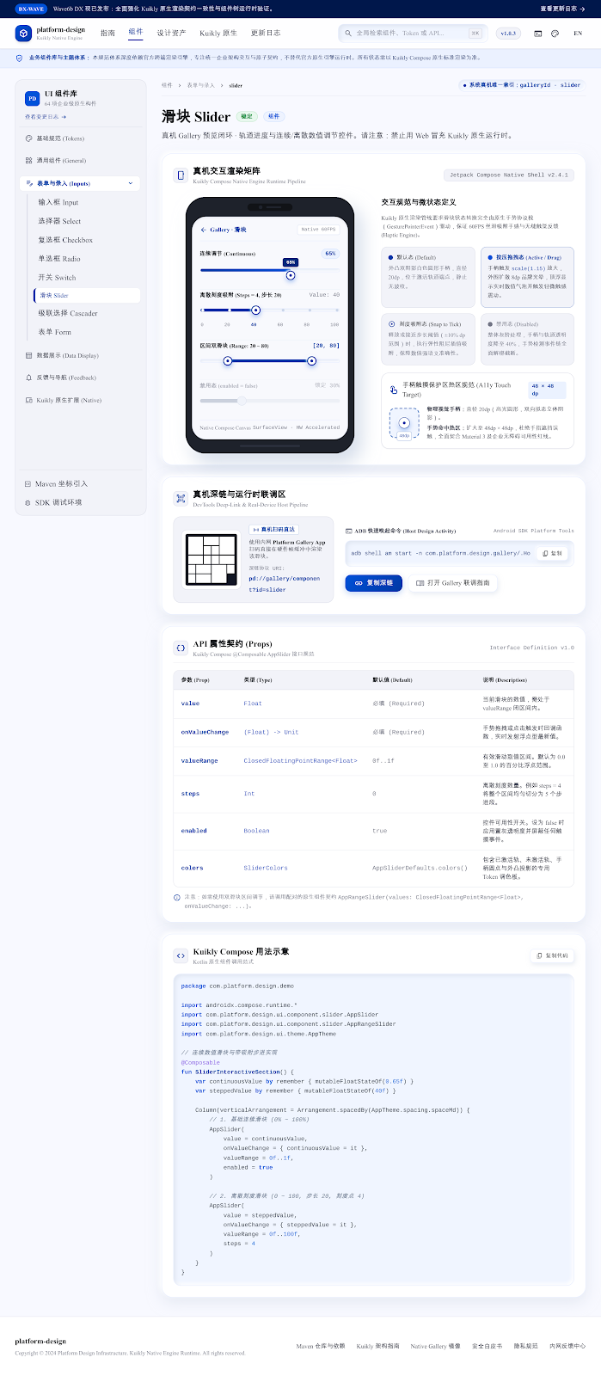Click the scan icon beside 真机深链与运行时联调区
The width and height of the screenshot is (601, 1376).
181,498
